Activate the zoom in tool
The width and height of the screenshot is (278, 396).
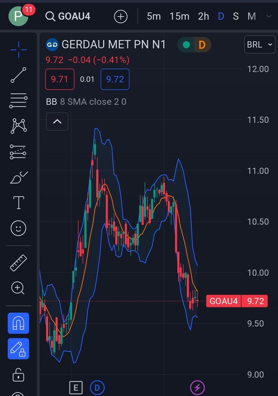[x=18, y=288]
